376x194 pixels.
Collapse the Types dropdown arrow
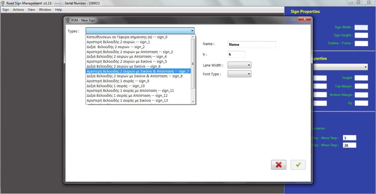pos(192,31)
